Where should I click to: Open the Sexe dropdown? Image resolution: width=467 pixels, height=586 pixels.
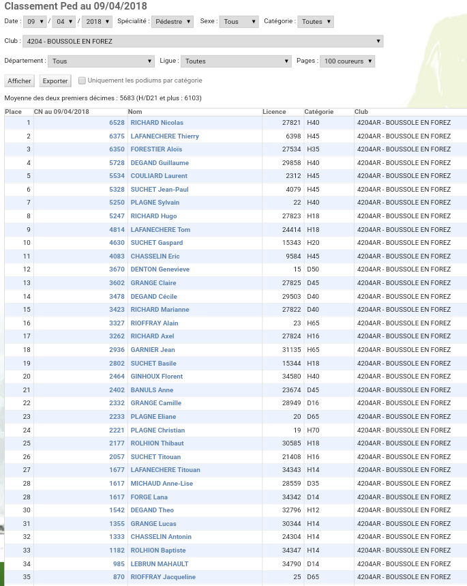coord(239,22)
